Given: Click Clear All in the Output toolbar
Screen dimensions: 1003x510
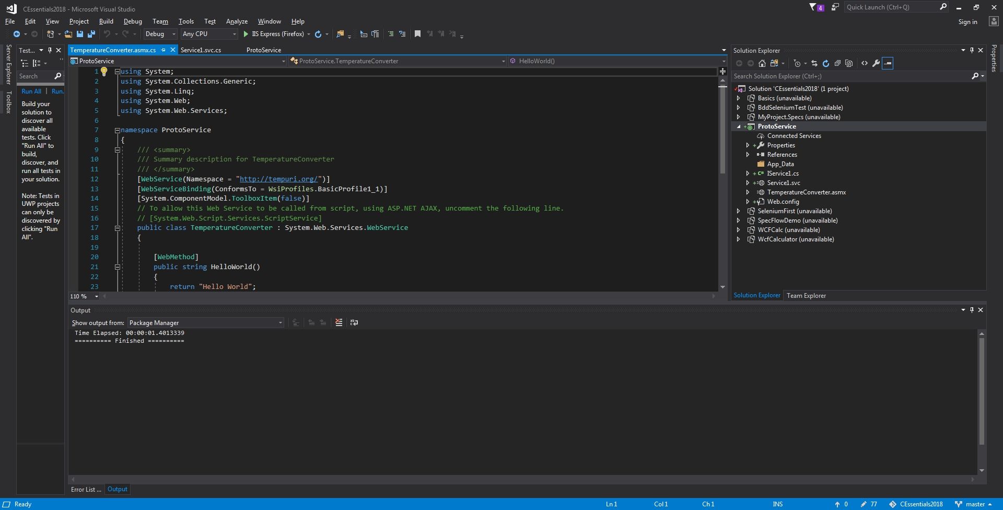Looking at the screenshot, I should [339, 322].
